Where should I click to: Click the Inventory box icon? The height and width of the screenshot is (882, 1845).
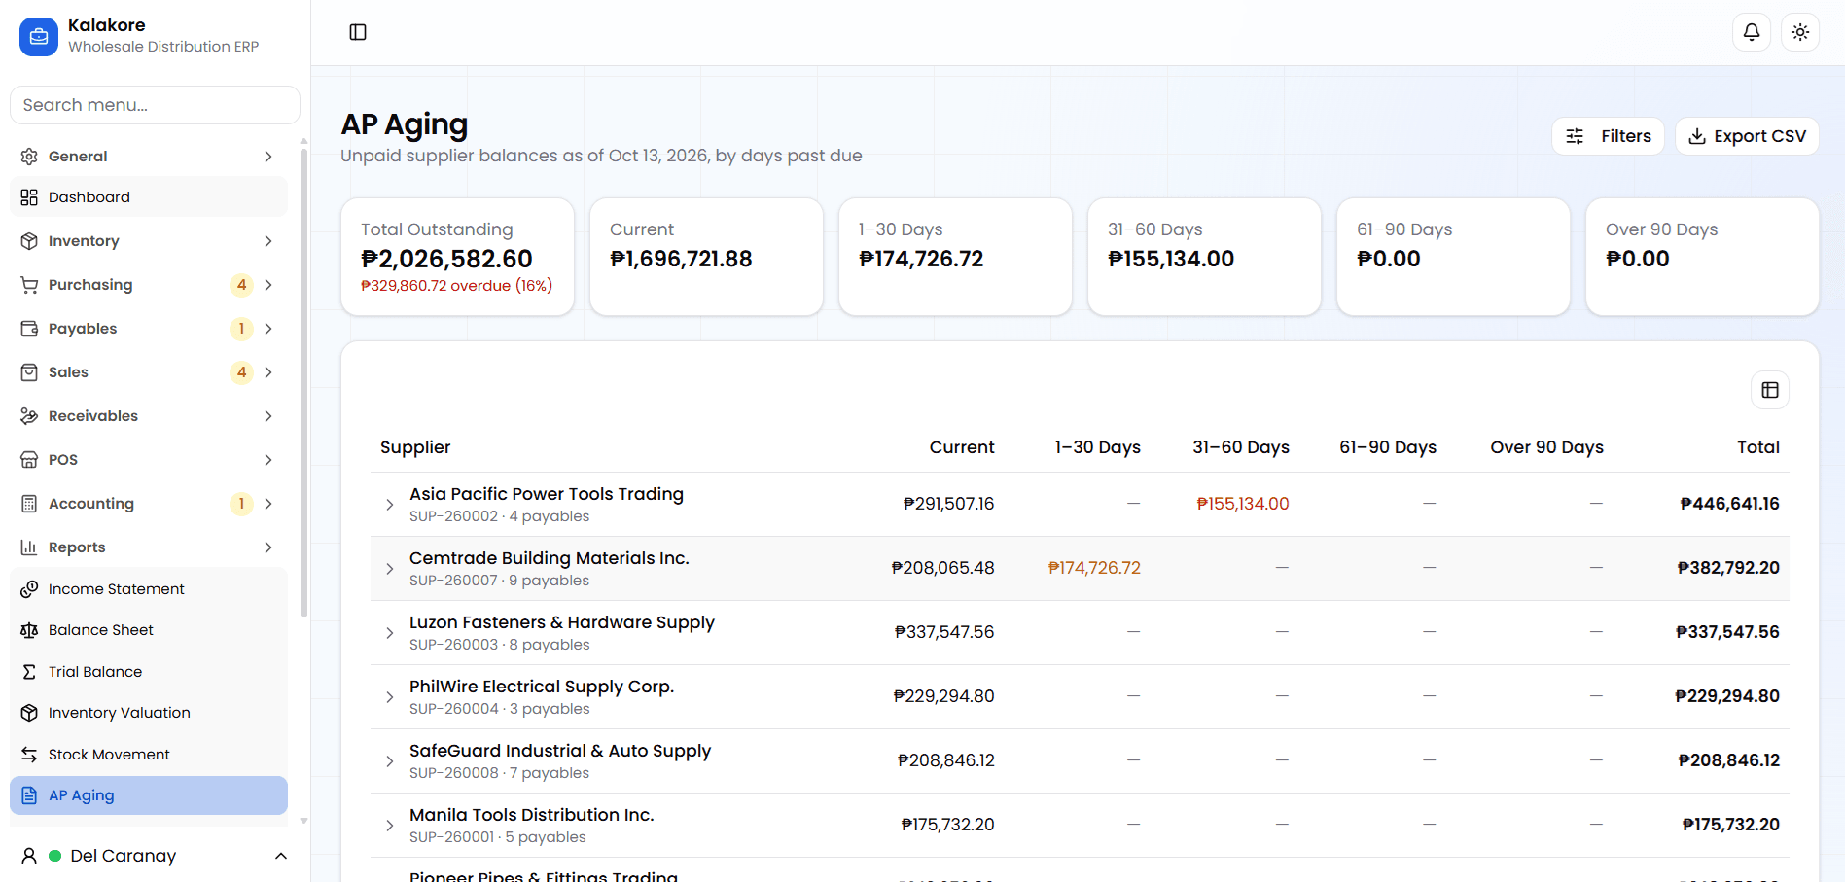[x=29, y=241]
